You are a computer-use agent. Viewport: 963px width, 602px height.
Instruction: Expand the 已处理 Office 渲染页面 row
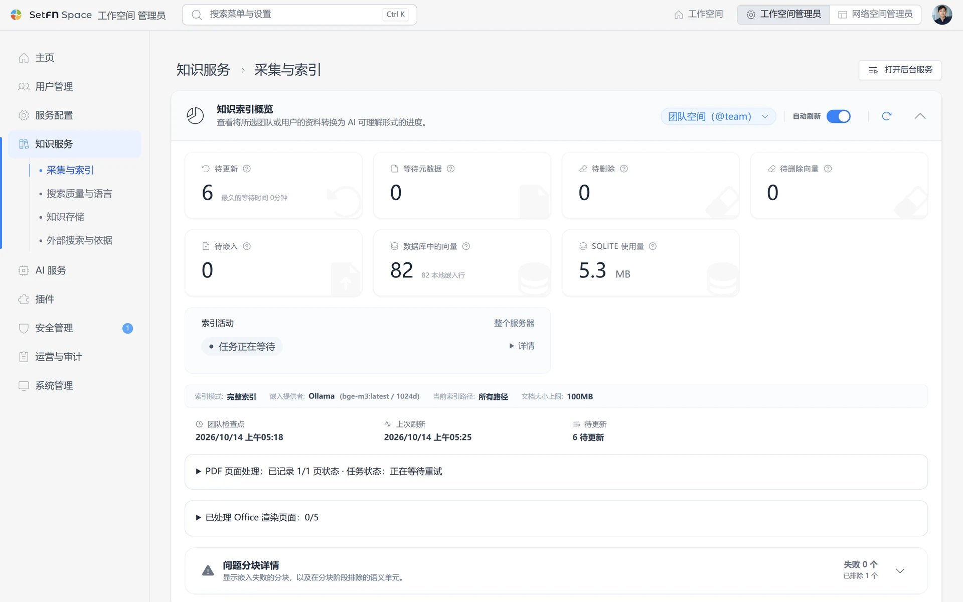[x=556, y=518]
